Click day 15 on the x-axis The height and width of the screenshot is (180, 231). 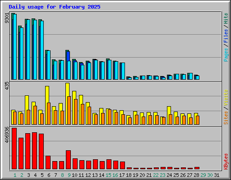click(x=108, y=175)
